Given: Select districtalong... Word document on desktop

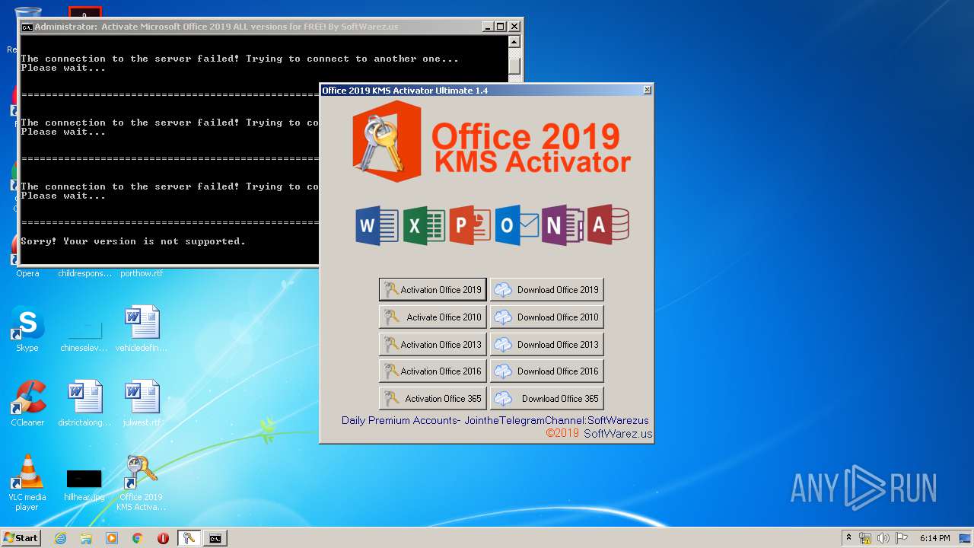Looking at the screenshot, I should (84, 403).
